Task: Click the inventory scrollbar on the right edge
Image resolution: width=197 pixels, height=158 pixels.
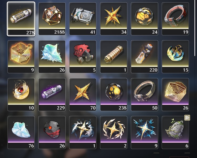Action: click(x=195, y=28)
